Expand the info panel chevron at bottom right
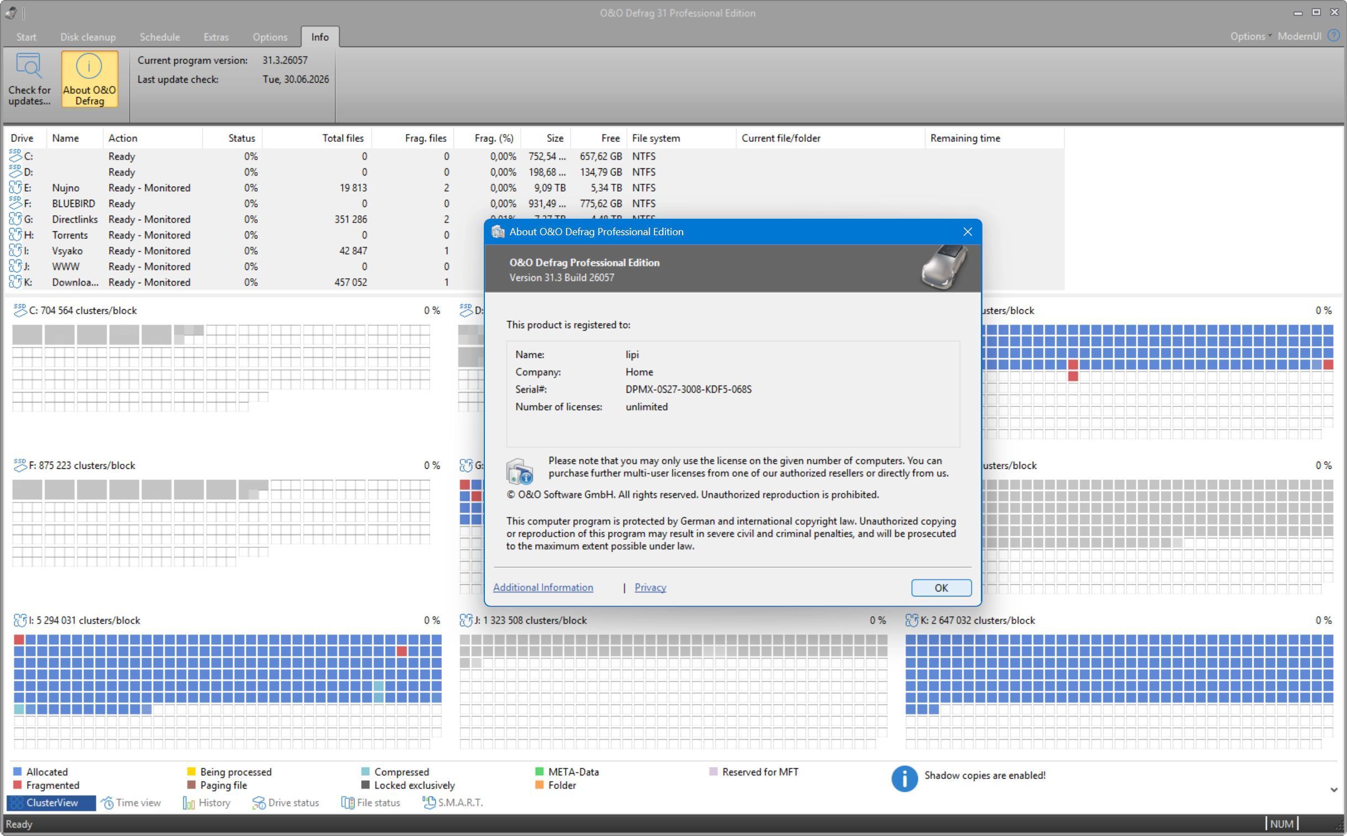 pyautogui.click(x=1334, y=790)
